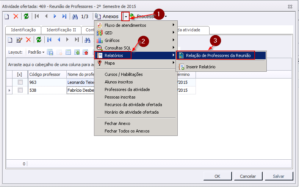Select Relação de Professores da Reunião report
Image resolution: width=299 pixels, height=188 pixels.
(218, 55)
